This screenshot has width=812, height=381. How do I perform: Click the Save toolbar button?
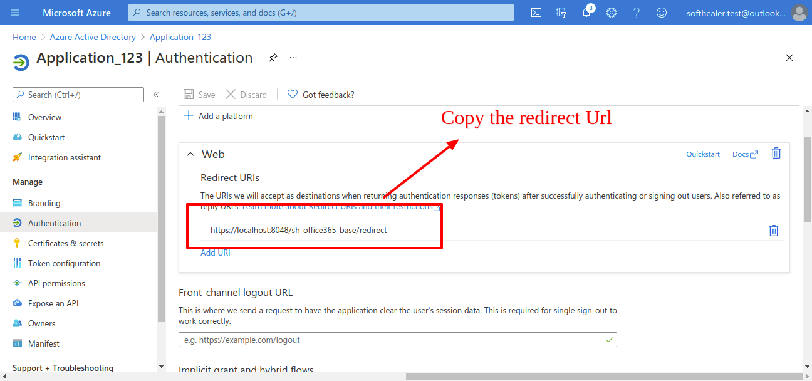199,95
